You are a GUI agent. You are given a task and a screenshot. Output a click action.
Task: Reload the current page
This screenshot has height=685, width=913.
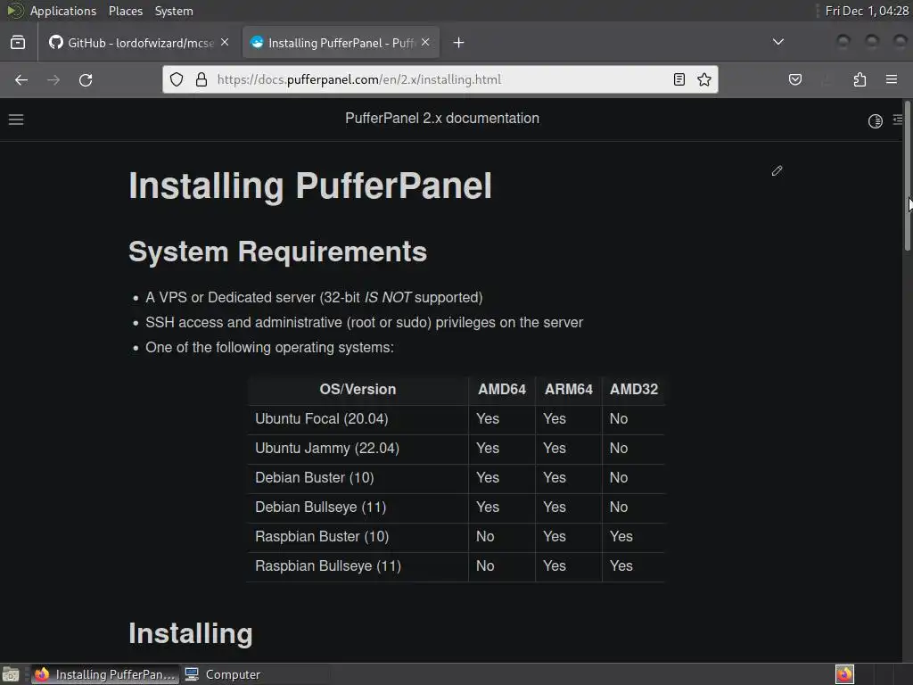(x=86, y=79)
